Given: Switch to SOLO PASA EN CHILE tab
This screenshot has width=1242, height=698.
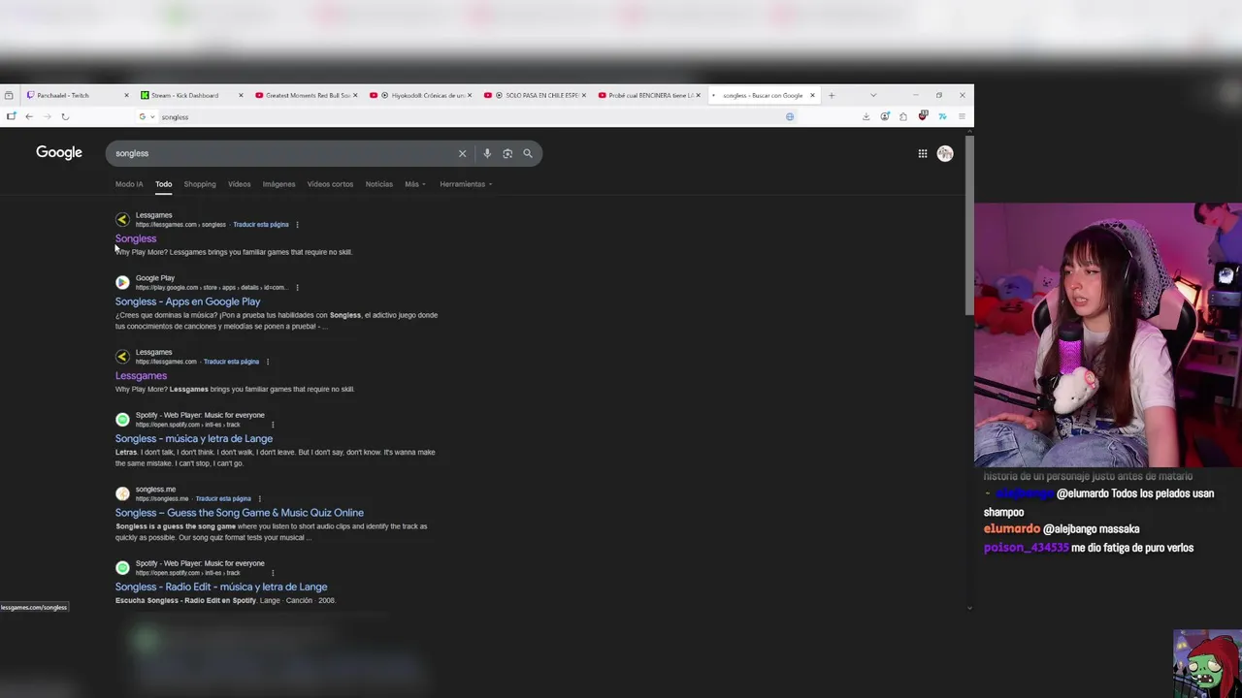Looking at the screenshot, I should [536, 95].
